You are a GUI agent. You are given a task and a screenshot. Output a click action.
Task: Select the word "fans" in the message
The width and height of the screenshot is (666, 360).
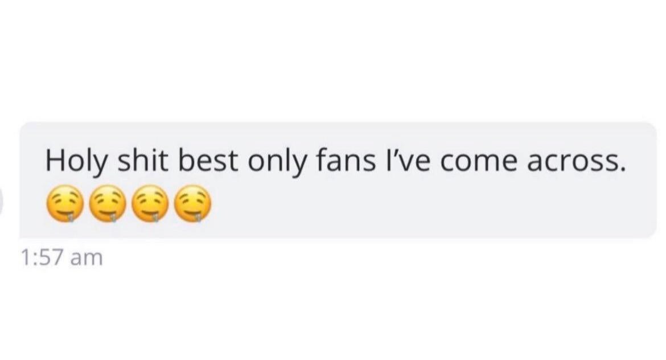[346, 161]
